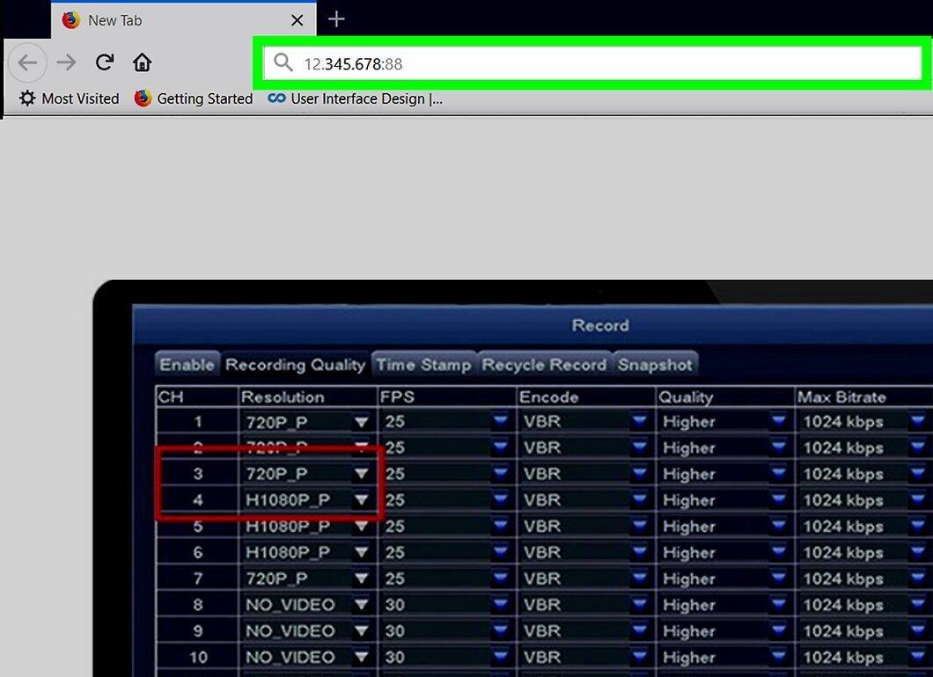The height and width of the screenshot is (677, 933).
Task: Expand Resolution dropdown for channel 3
Action: point(361,474)
